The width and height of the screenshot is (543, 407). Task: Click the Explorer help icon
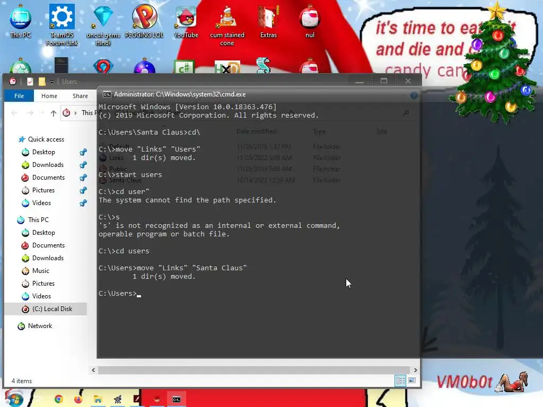click(414, 95)
